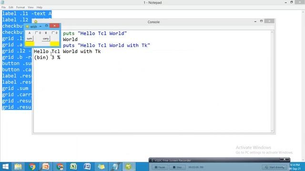Viewport: 305px width, 171px height.
Task: Toggle the checkbox next to label A
Action: (36, 33)
